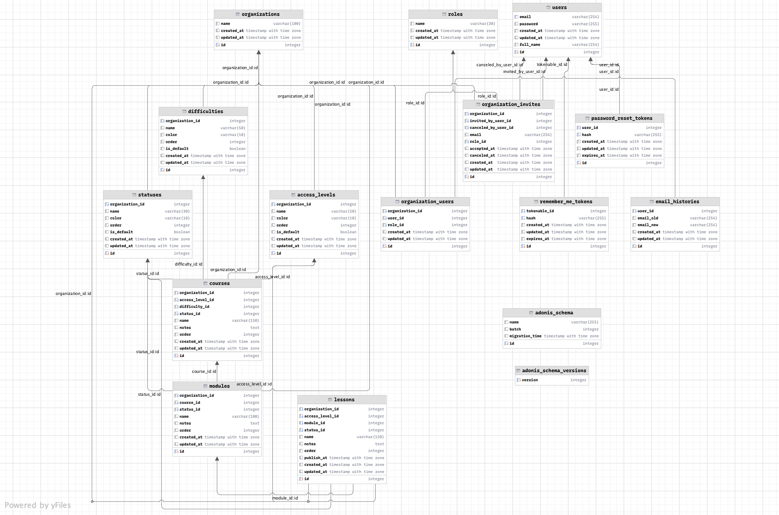
Task: Click the table icon beside roles title
Action: coord(444,14)
